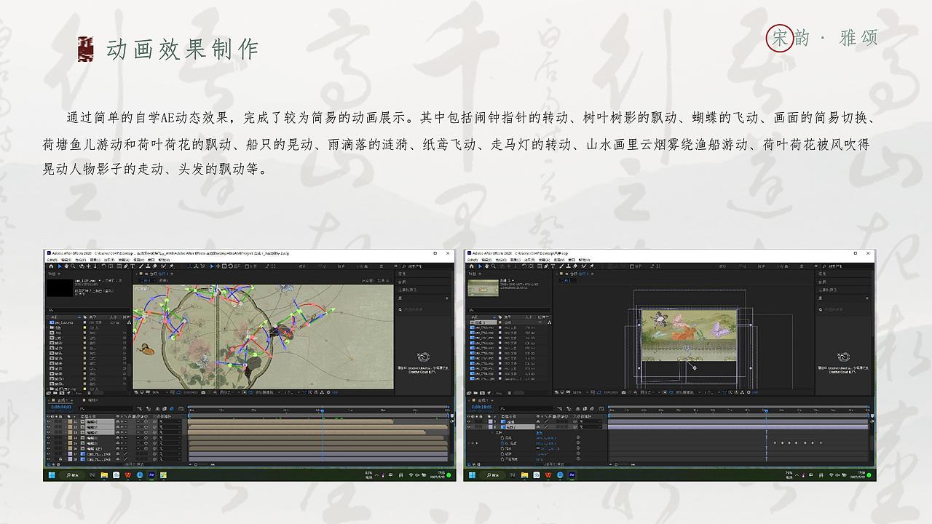932x524 pixels.
Task: Switch to the Info panel tab in left window
Action: point(402,274)
